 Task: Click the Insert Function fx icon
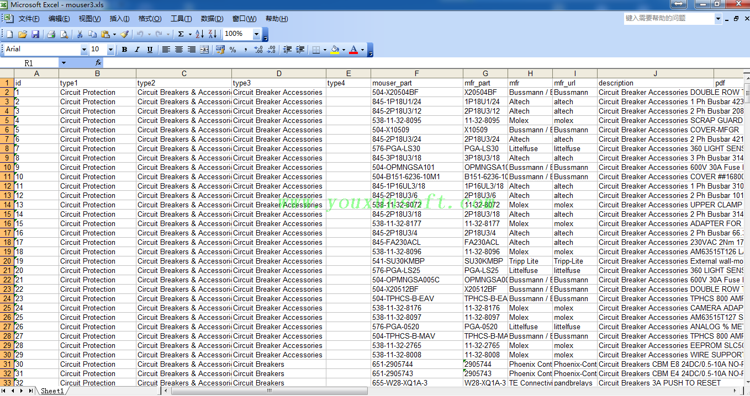click(x=98, y=63)
